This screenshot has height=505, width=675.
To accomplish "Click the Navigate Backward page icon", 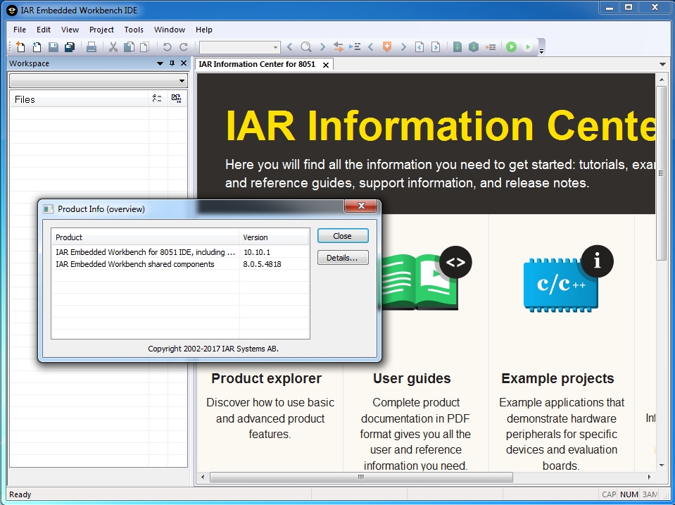I will [x=419, y=47].
